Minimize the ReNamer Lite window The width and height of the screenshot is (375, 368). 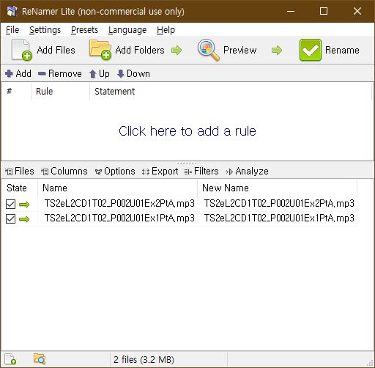pyautogui.click(x=291, y=11)
